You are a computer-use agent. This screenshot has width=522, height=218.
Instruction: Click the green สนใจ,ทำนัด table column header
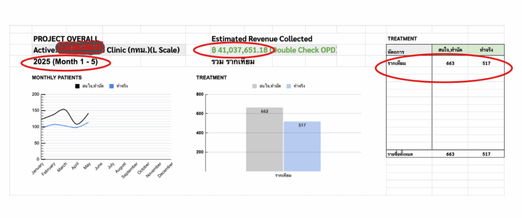450,50
